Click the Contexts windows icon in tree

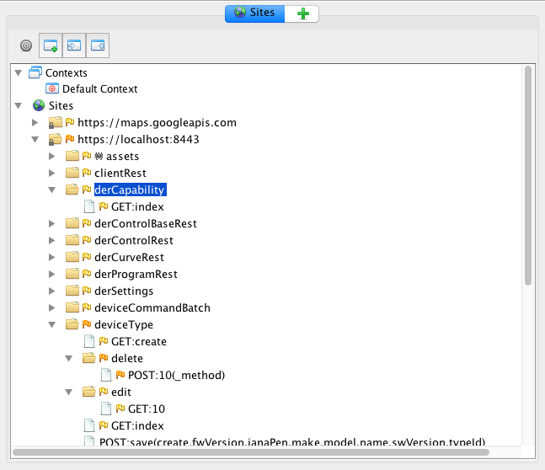[35, 73]
